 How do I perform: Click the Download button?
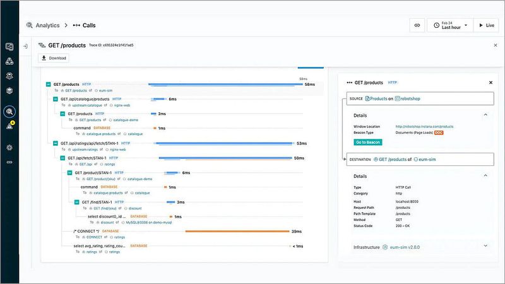coord(54,58)
